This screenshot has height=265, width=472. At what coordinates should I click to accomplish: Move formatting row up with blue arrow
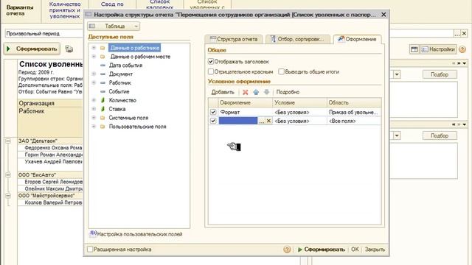(x=256, y=92)
